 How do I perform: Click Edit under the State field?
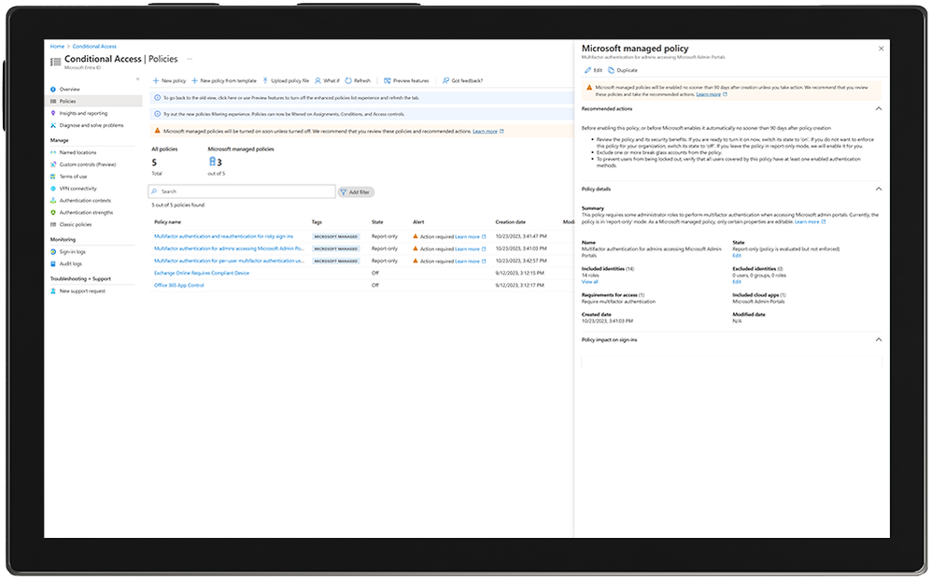click(x=737, y=256)
